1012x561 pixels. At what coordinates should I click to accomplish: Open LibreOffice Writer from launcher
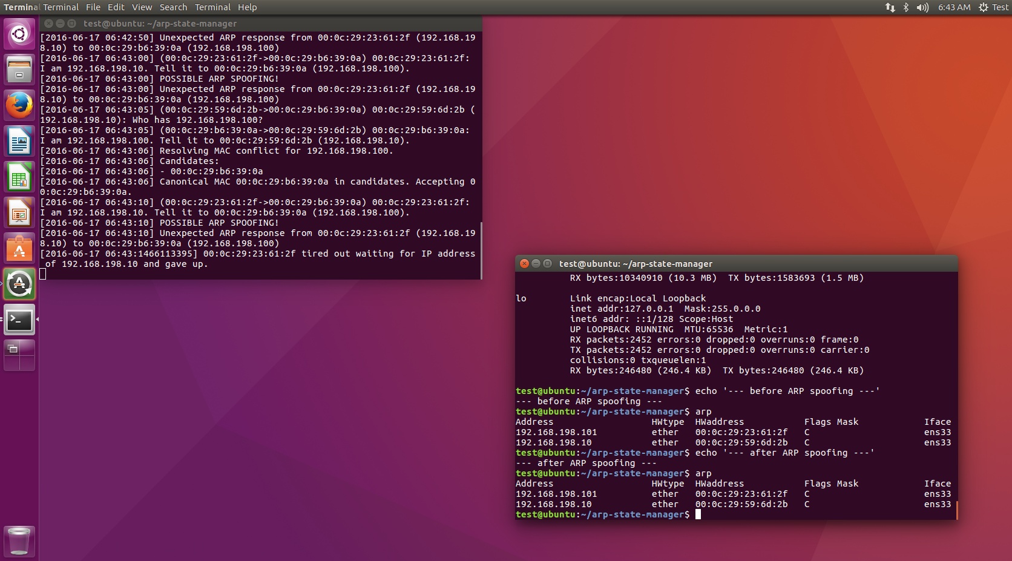click(x=19, y=141)
